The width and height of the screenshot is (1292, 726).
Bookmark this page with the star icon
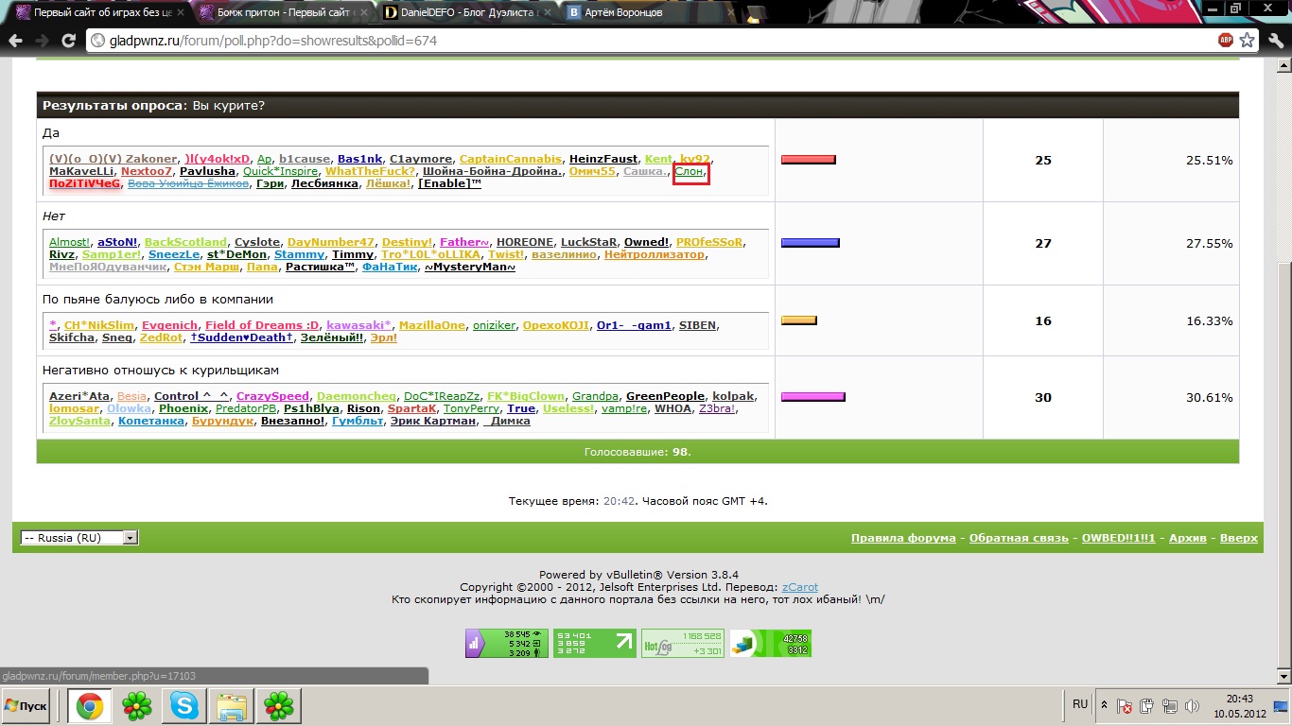[1248, 41]
